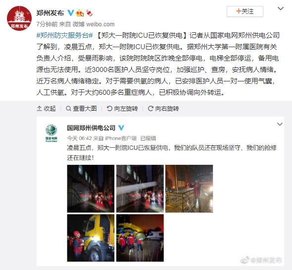Expand the post options chevron at top right
Viewport: 292px width, 270px height.
[x=281, y=8]
